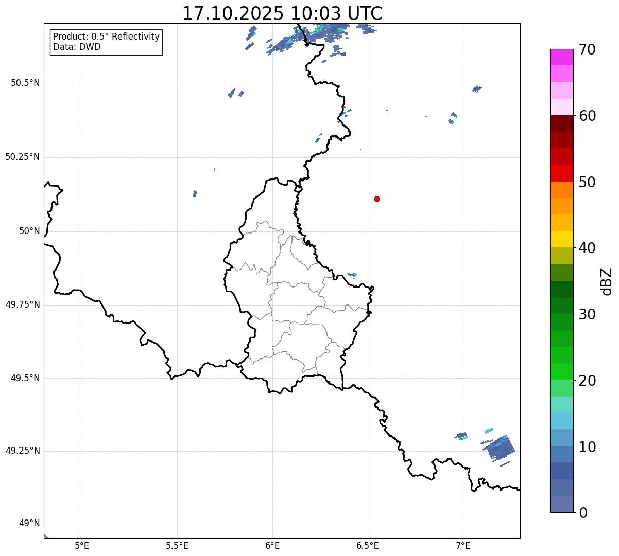This screenshot has width=619, height=556.
Task: Click the blue echo near 50.5°N 7.05°E
Action: pos(476,89)
